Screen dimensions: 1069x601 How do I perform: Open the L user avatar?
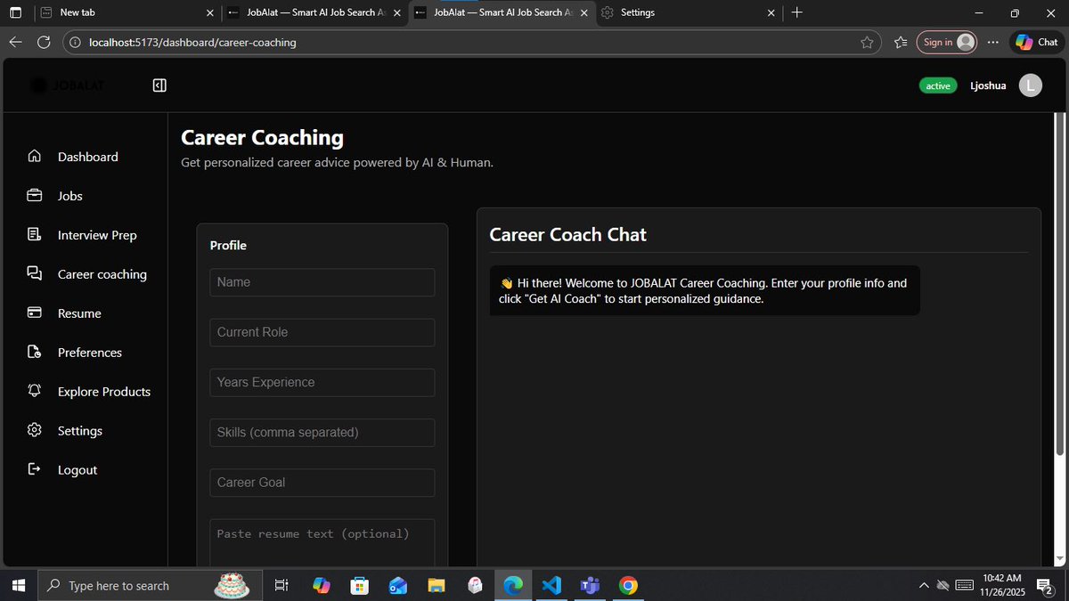coord(1030,85)
